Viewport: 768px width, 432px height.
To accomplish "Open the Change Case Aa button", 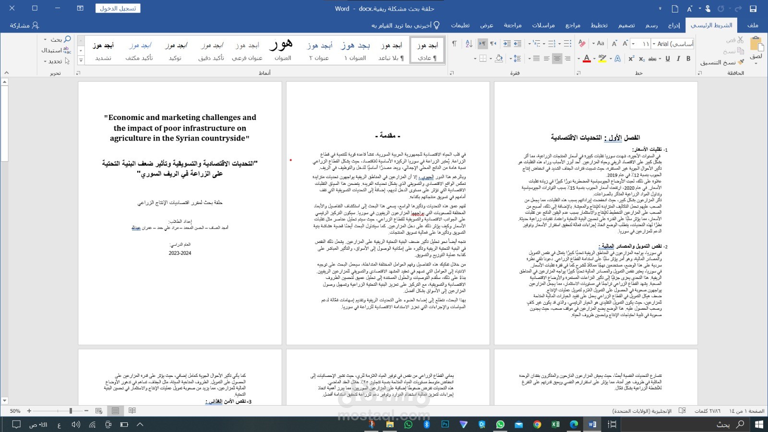I will pyautogui.click(x=600, y=43).
